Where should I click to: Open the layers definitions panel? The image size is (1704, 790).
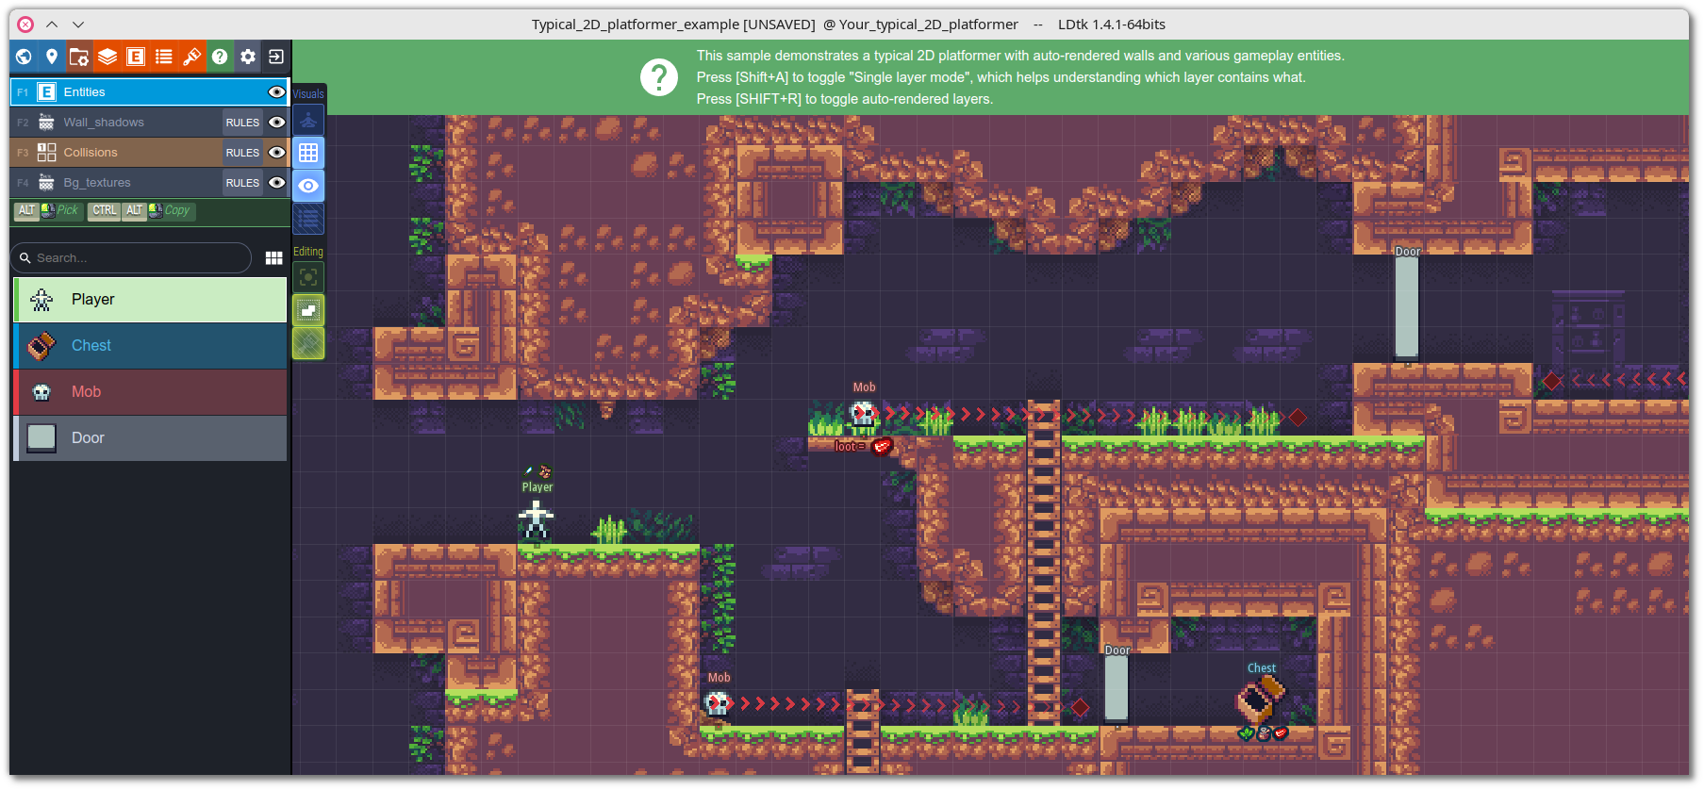[x=108, y=57]
